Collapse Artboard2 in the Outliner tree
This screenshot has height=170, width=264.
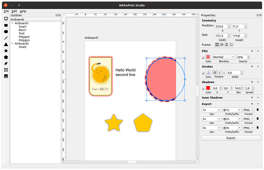click(12, 43)
